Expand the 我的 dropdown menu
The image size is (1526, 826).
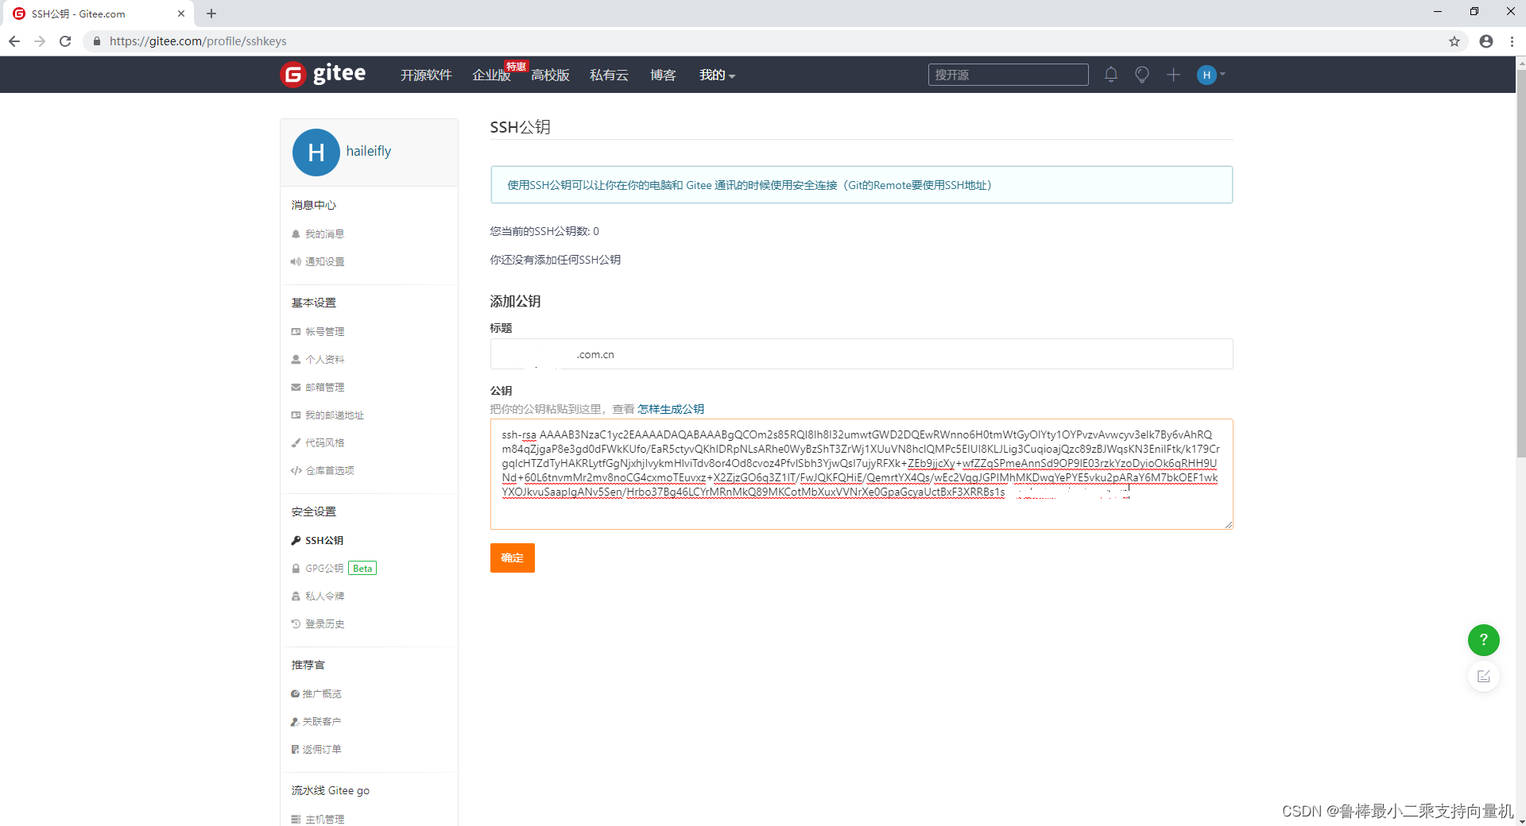[x=717, y=75]
